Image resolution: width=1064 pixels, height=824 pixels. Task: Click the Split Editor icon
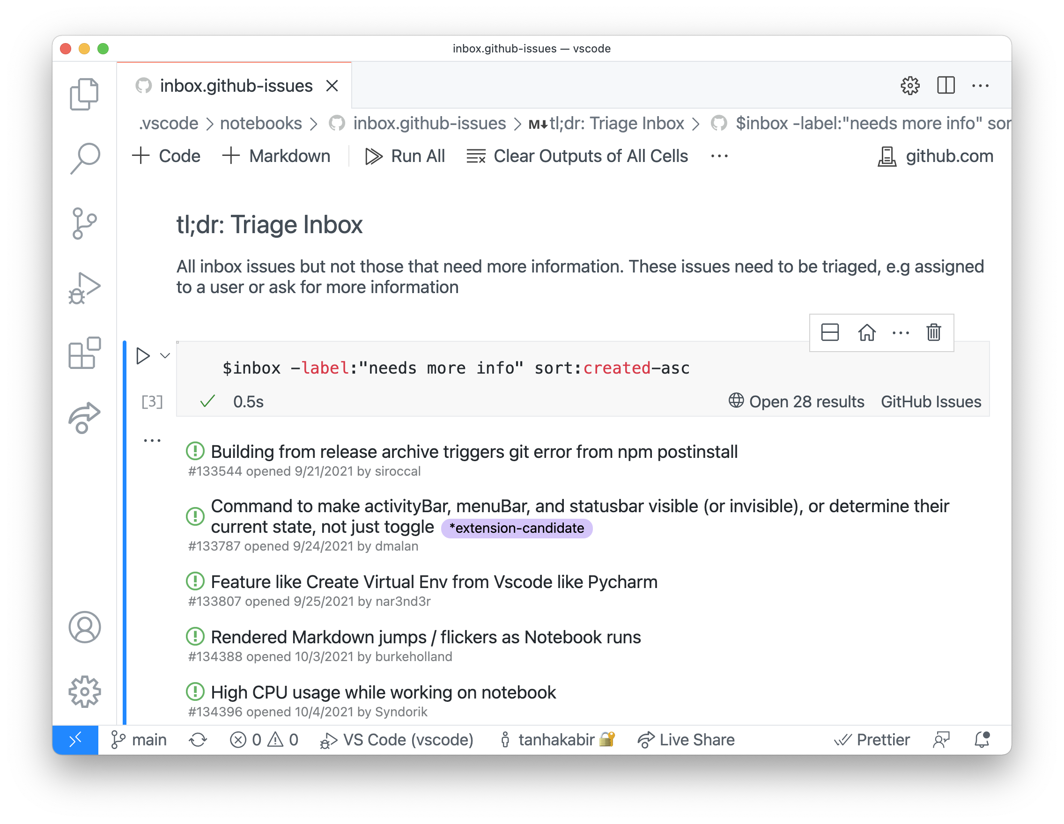[946, 86]
